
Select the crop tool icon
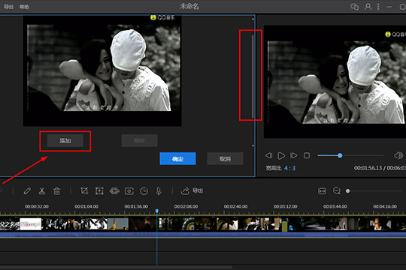point(84,191)
